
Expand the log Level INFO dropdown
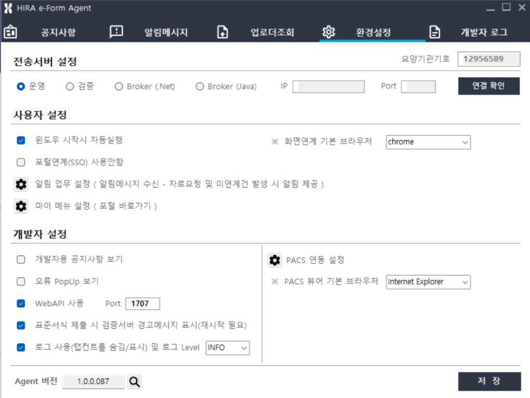point(228,348)
